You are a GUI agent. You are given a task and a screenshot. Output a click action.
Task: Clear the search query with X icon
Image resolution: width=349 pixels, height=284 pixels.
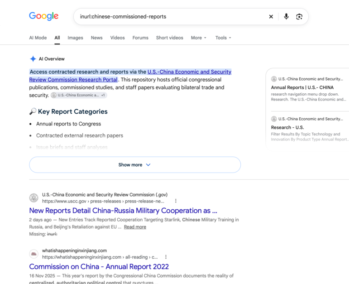(271, 16)
